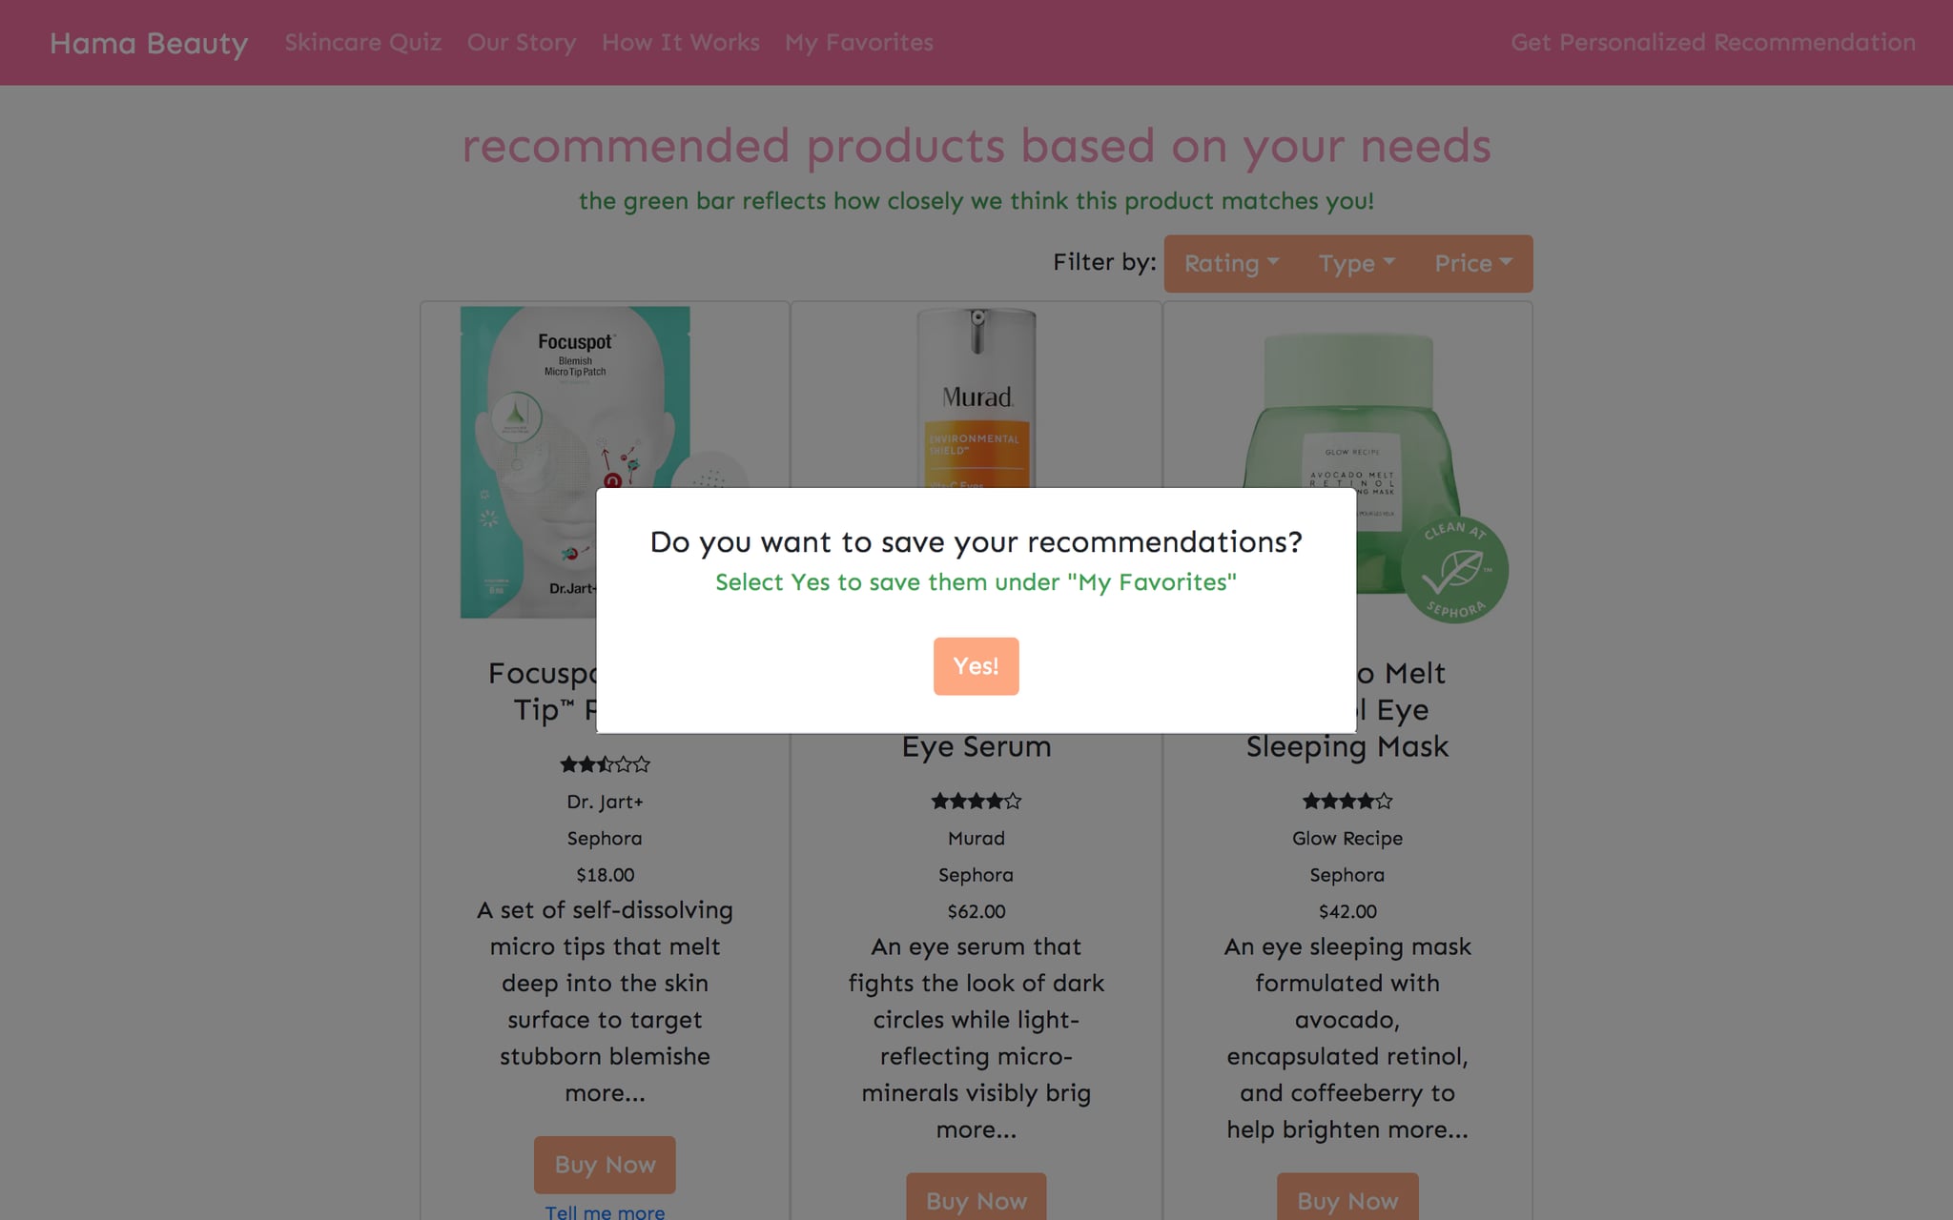Click Dr. Jart+ product star rating
The width and height of the screenshot is (1953, 1220).
point(605,764)
